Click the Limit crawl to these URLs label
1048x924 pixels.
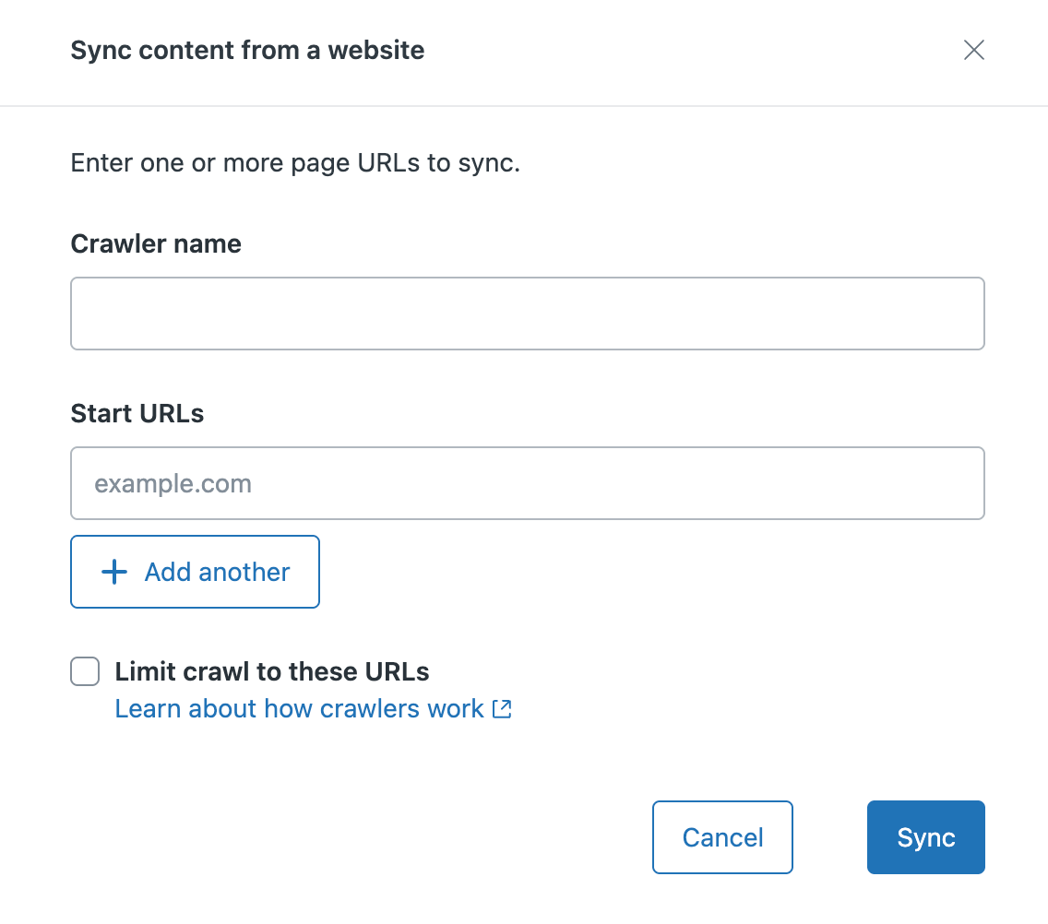pos(271,671)
